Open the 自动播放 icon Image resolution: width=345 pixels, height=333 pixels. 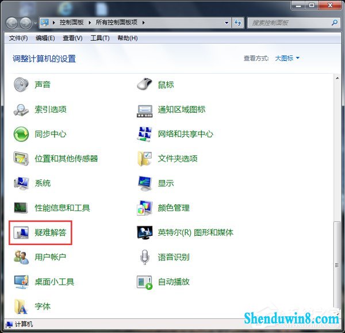144,282
